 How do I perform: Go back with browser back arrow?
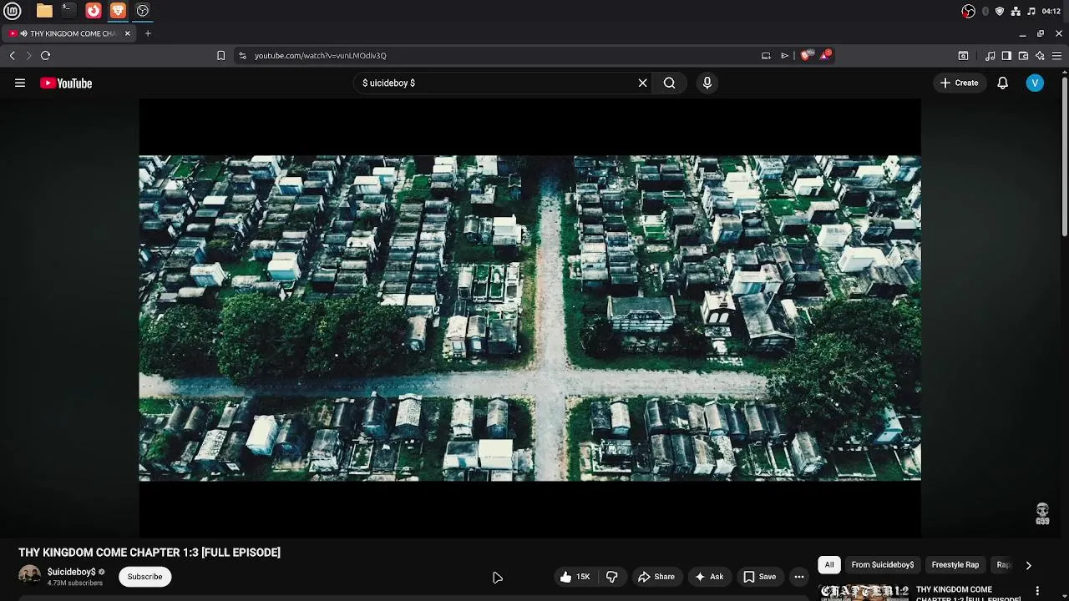tap(12, 55)
